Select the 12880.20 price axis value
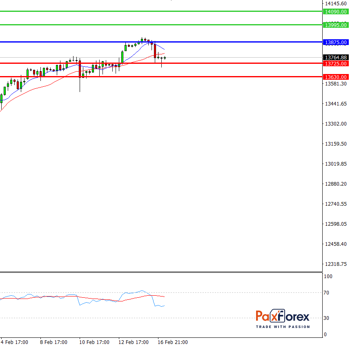Viewport: 350px width, 346px height. [335, 184]
